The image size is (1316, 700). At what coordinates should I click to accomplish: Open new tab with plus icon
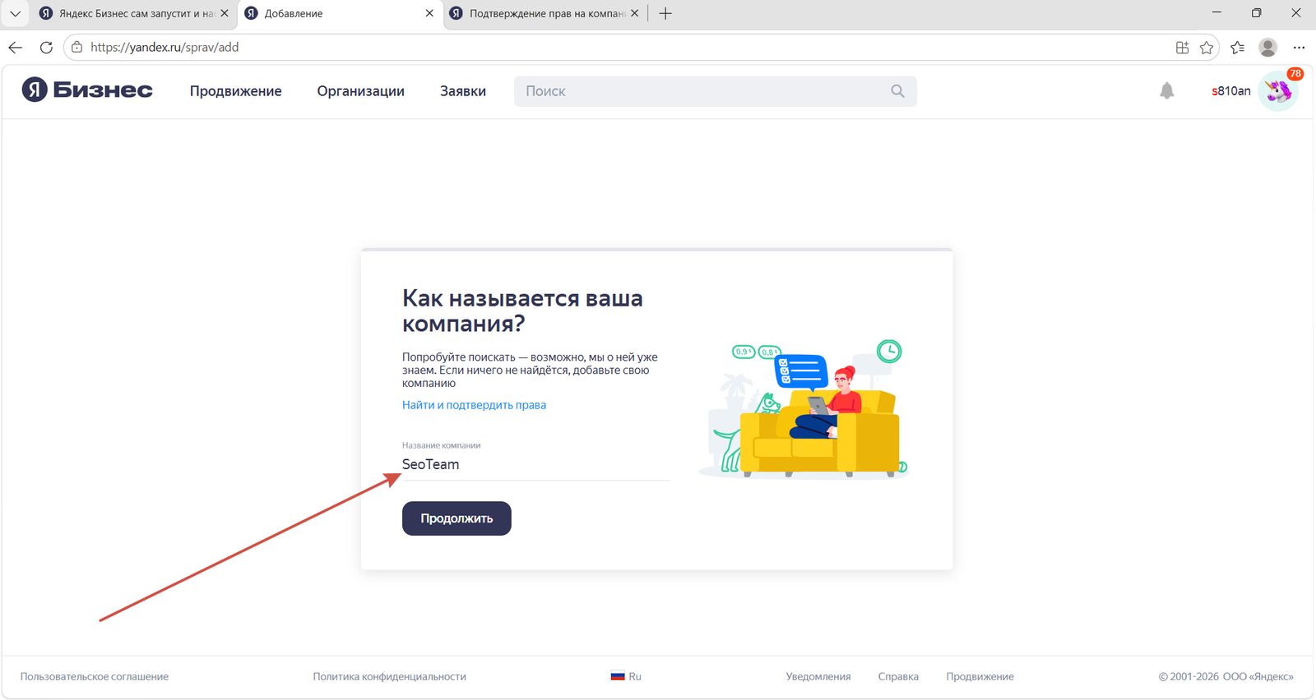[x=665, y=13]
